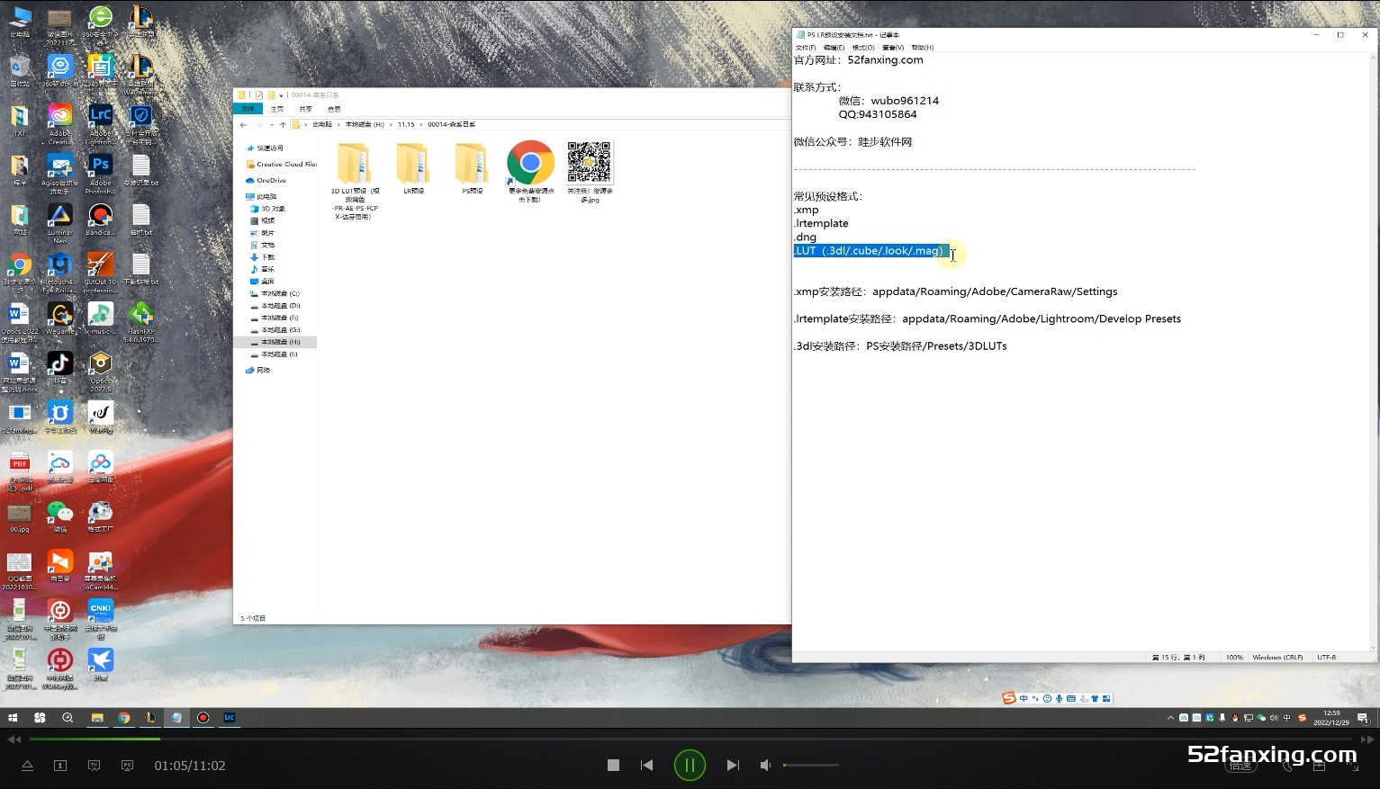The image size is (1380, 789).
Task: Open the 文件 tab in Explorer ribbon
Action: pyautogui.click(x=248, y=109)
